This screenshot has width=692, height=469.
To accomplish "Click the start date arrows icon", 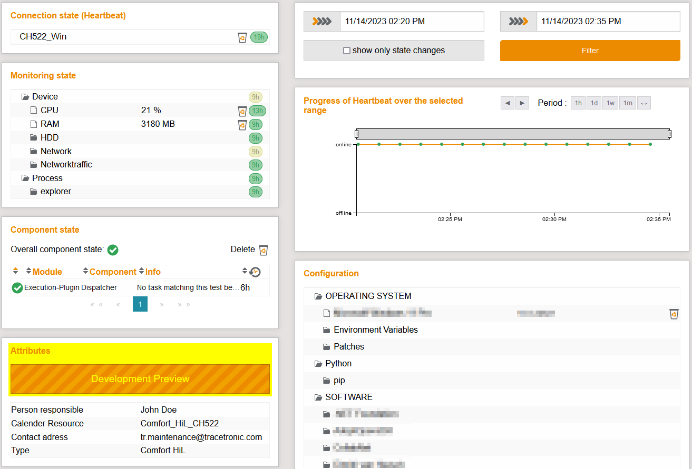I will click(322, 22).
